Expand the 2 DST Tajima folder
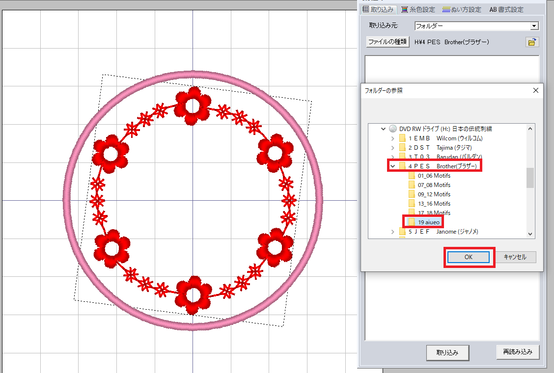The height and width of the screenshot is (373, 554). 392,148
